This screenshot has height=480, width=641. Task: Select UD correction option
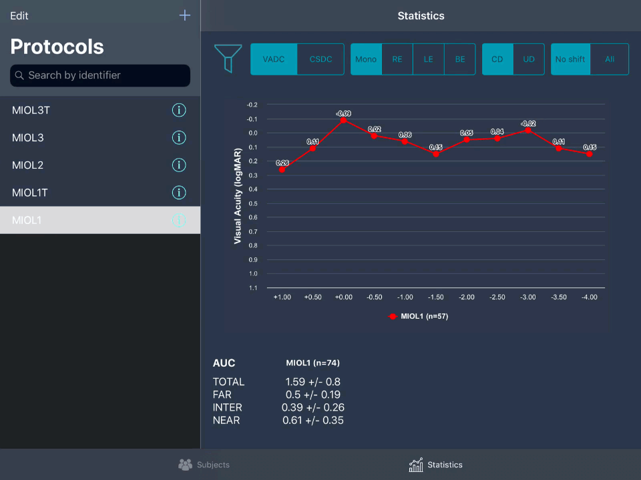click(529, 59)
